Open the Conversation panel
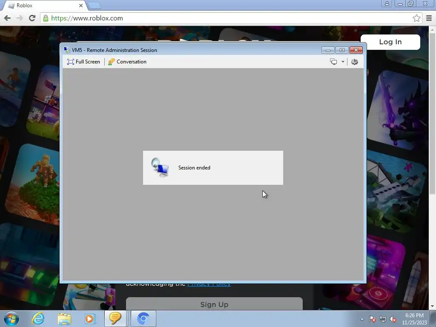Screen dimensions: 436x327 [x=127, y=62]
